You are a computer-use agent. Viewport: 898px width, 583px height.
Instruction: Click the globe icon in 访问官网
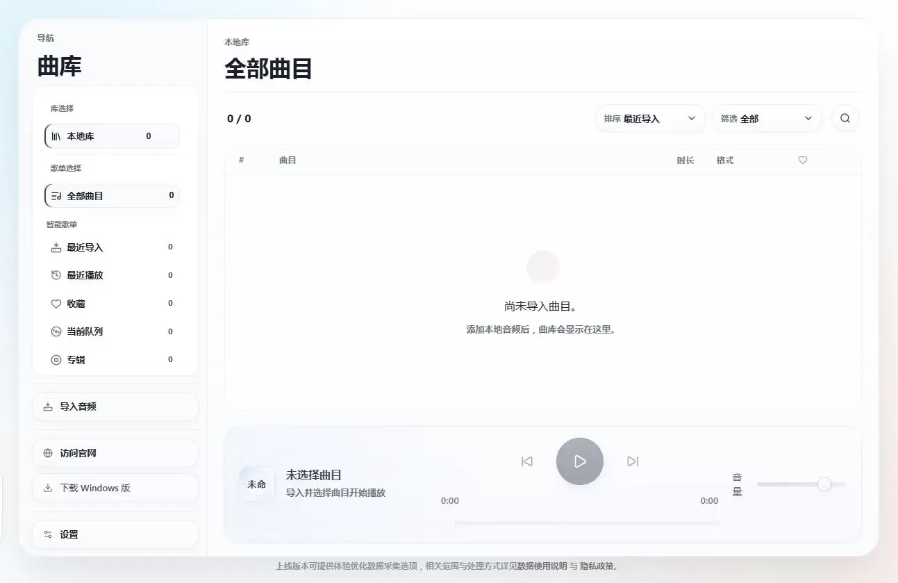[48, 453]
